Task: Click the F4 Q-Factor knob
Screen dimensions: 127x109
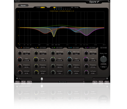Action: tap(70, 72)
